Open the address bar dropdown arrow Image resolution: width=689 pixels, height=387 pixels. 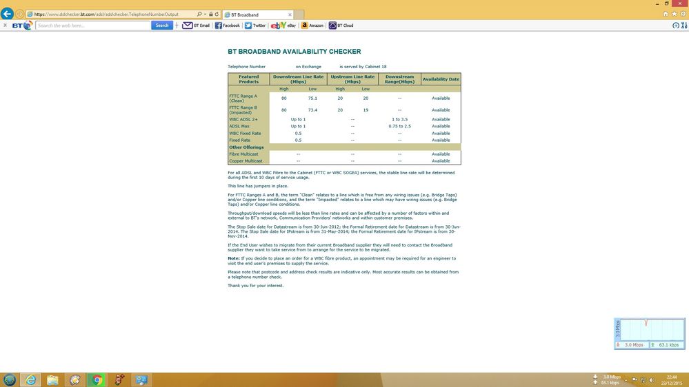pyautogui.click(x=205, y=14)
